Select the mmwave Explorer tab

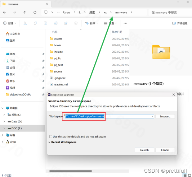pos(26,4)
